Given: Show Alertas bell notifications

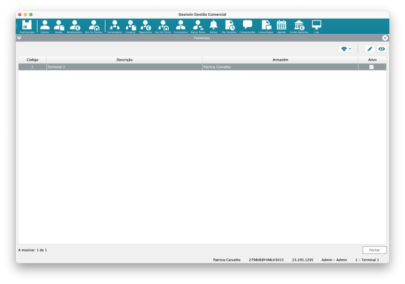Looking at the screenshot, I should coord(213,26).
